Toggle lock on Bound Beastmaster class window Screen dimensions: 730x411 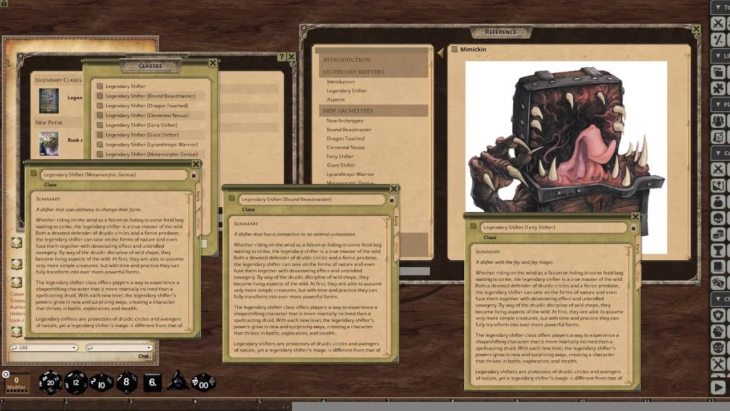(x=391, y=200)
